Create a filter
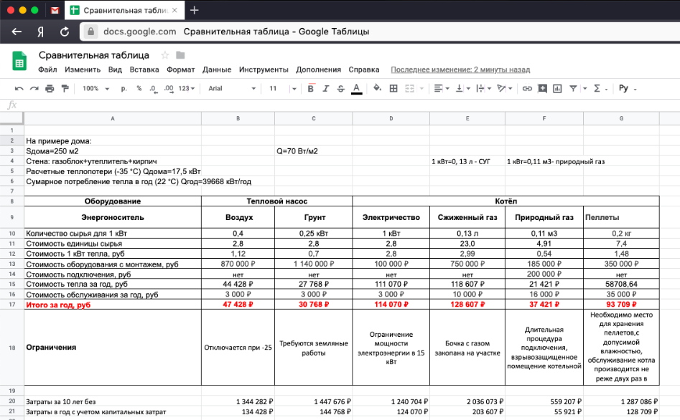Viewport: 680px width, 420px height. pos(573,89)
